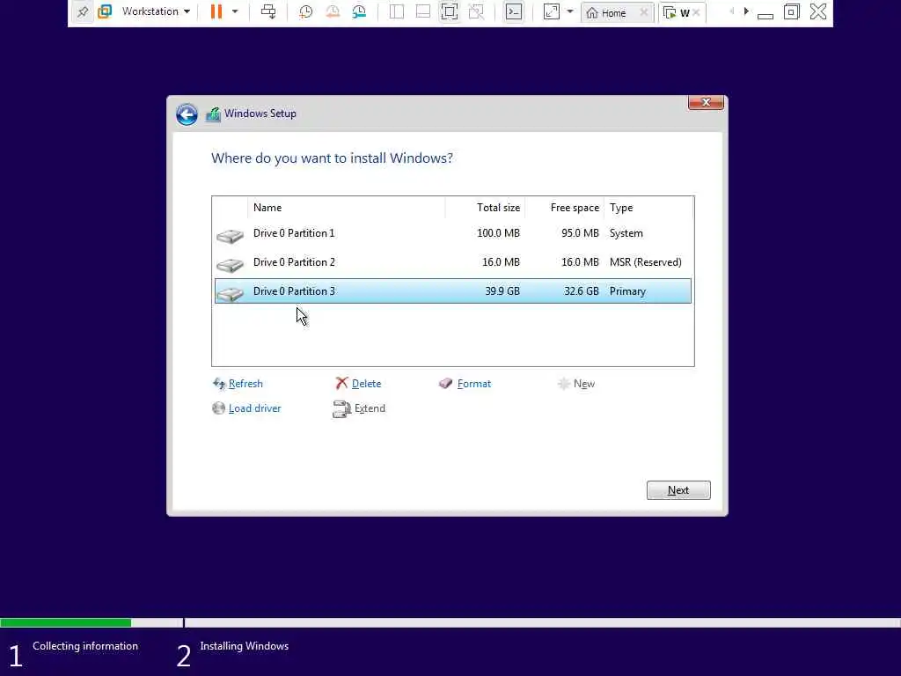
Task: Click the stretch guest display icon
Action: pyautogui.click(x=551, y=11)
